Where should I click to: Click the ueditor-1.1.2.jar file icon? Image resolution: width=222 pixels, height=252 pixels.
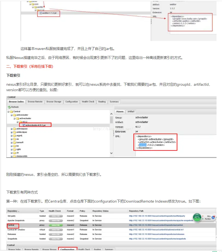(41, 13)
